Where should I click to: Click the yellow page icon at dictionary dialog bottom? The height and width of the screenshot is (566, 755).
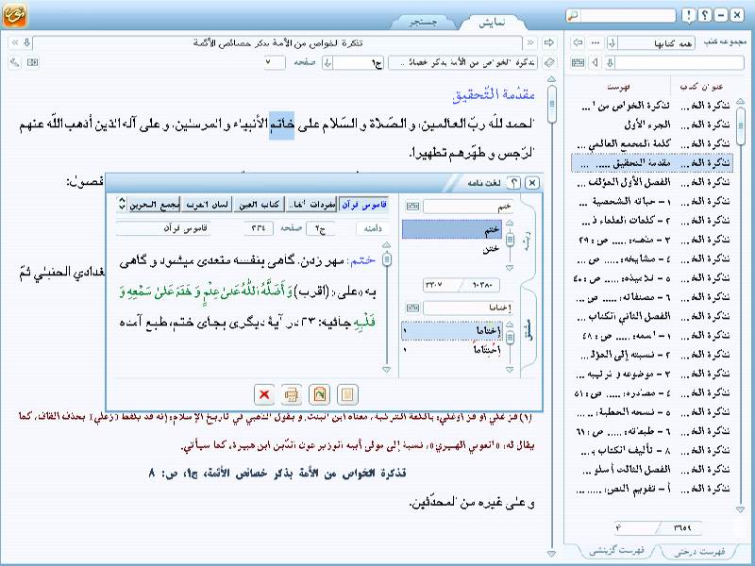(347, 394)
